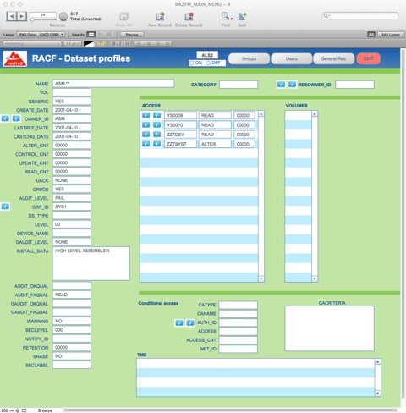Go to next record with book arrow

(x=22, y=16)
